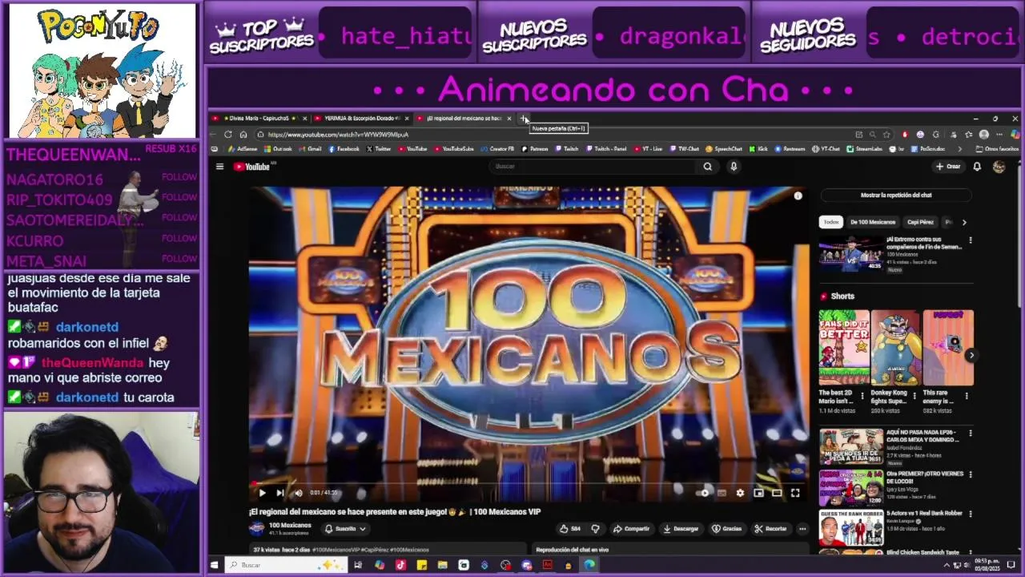Open YouTube hamburger guide menu
The image size is (1025, 577).
219,167
